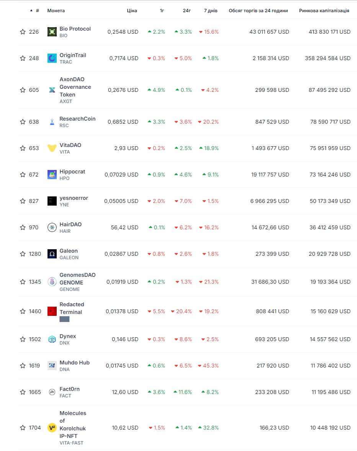
Task: Select the Galeon omega logo icon
Action: [52, 254]
